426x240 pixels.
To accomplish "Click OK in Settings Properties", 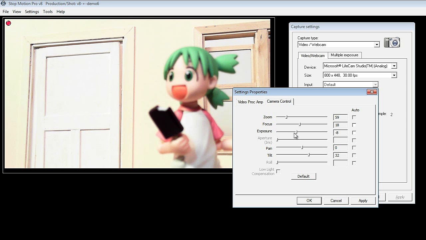I will pos(309,201).
